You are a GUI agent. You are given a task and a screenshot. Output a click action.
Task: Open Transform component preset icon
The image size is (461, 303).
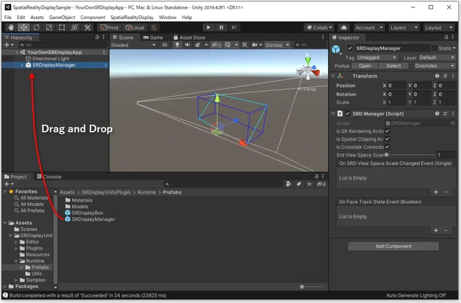[x=445, y=76]
